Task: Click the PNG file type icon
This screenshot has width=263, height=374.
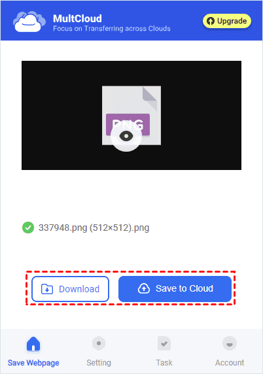Action: [x=131, y=115]
